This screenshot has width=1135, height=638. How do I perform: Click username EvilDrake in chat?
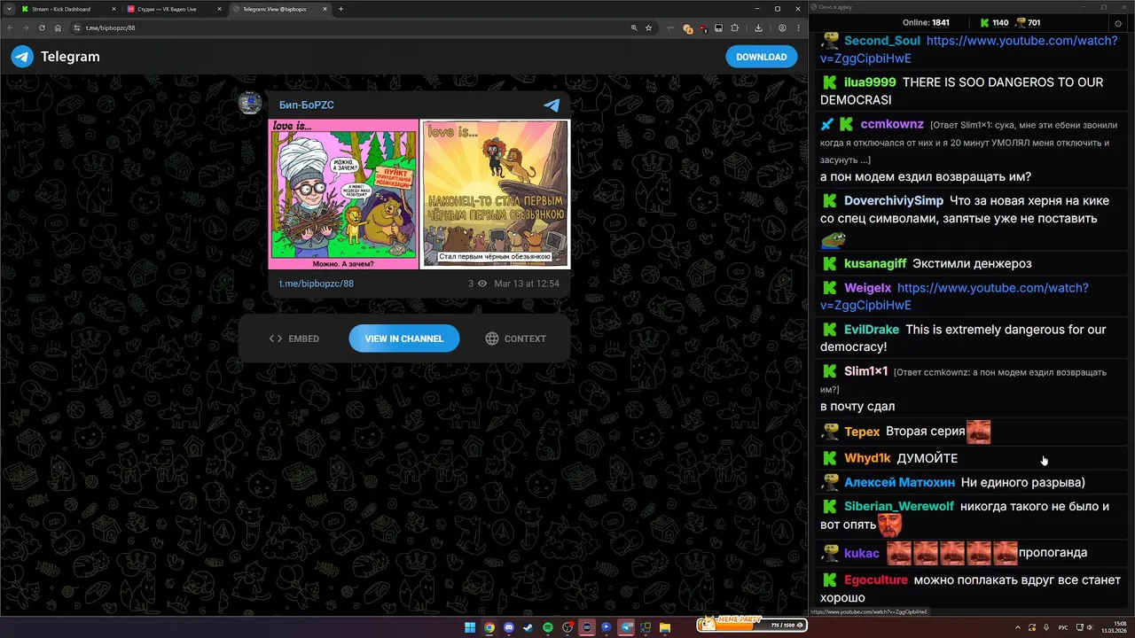click(872, 330)
